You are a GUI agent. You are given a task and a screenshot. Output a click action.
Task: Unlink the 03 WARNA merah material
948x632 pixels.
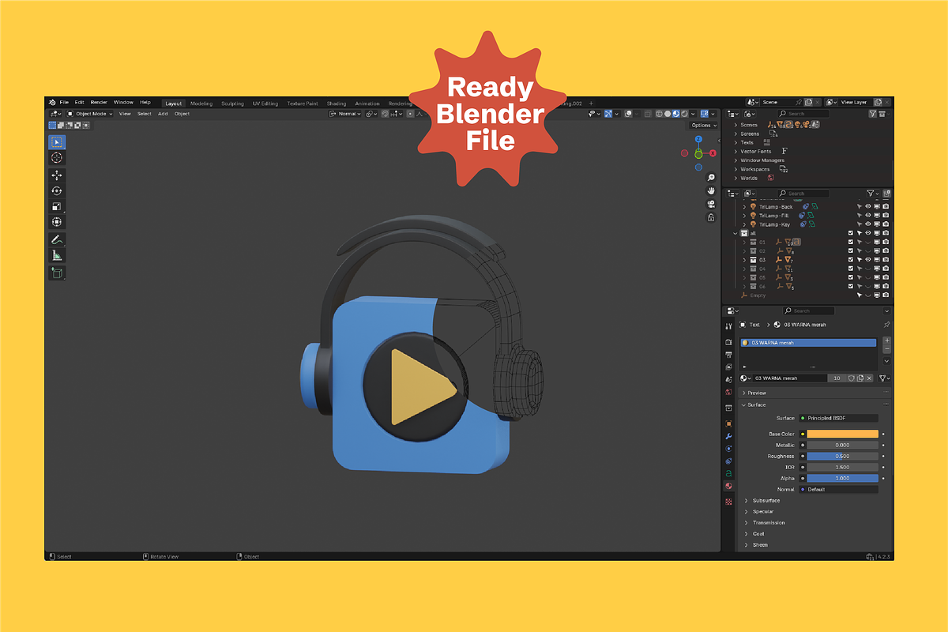(870, 378)
